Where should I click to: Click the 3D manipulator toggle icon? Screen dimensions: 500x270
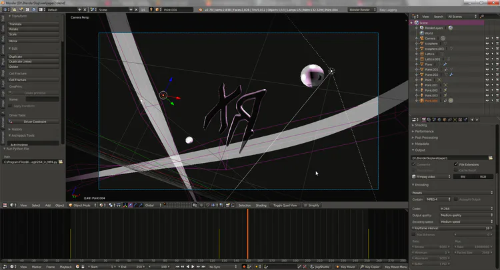(125, 205)
